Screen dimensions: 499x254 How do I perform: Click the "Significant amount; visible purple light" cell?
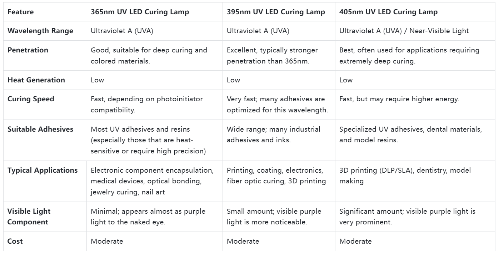407,217
